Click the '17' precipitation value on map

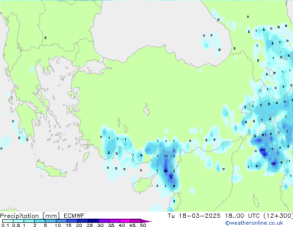264,150
